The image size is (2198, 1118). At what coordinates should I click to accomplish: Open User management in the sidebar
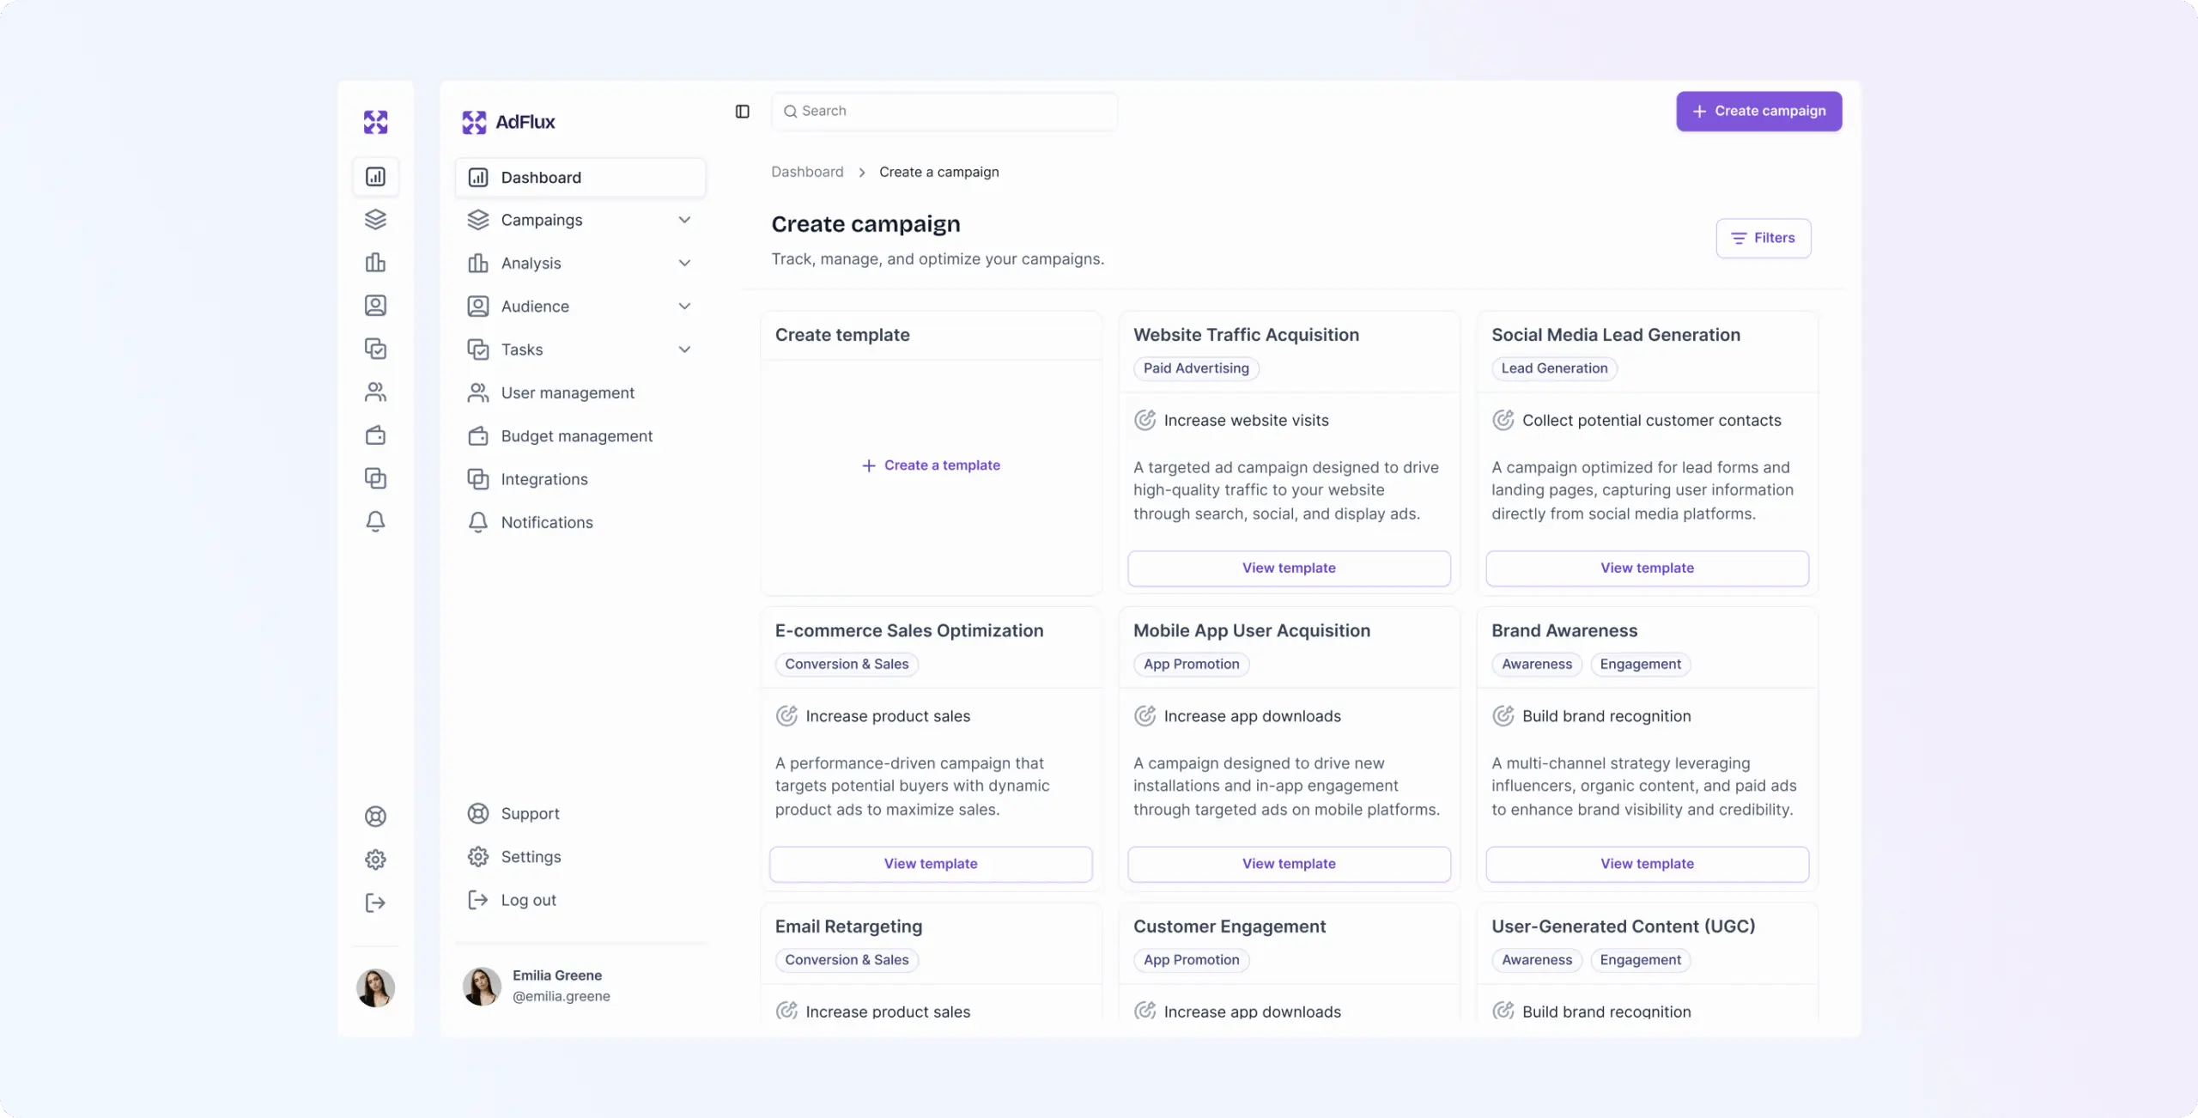coord(568,392)
